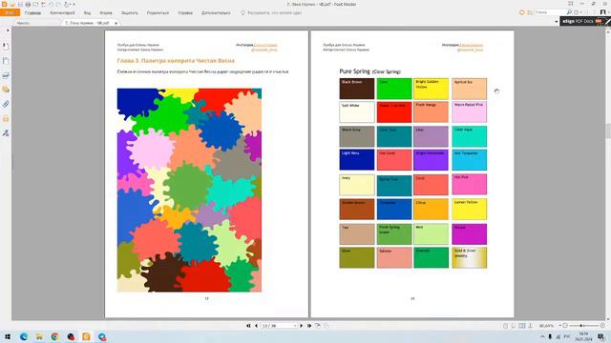Switch to the Начать tab

coord(23,23)
